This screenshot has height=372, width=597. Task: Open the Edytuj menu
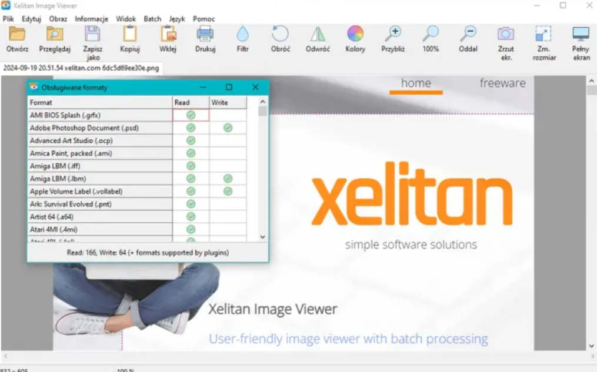(x=31, y=19)
